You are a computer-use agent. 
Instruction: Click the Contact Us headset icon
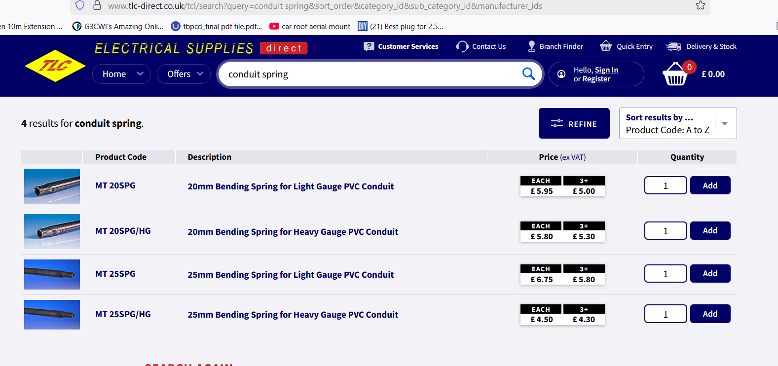[x=462, y=46]
